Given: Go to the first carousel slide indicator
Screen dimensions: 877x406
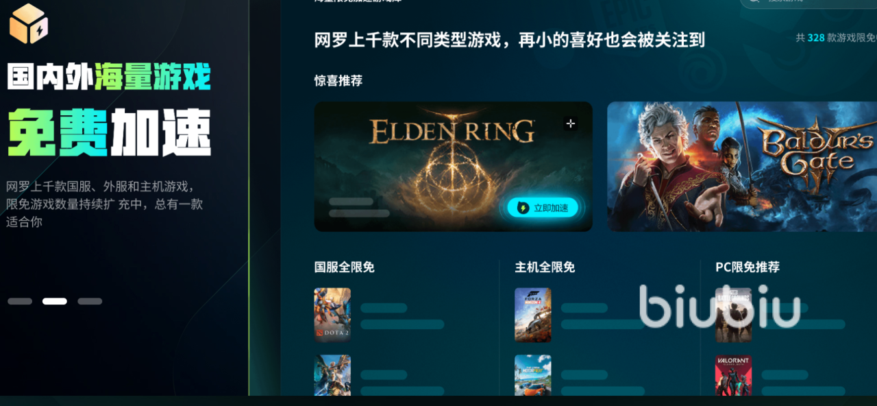Looking at the screenshot, I should click(20, 301).
